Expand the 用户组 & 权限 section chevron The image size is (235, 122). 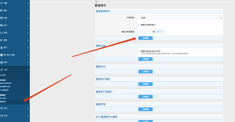[x=28, y=55]
